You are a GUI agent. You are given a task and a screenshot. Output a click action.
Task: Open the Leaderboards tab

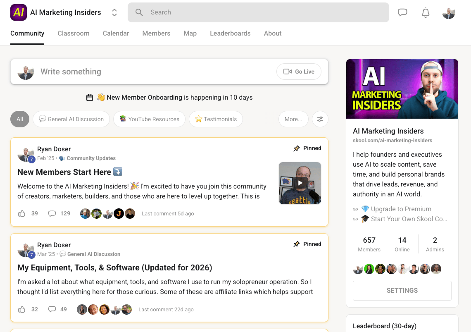click(230, 33)
